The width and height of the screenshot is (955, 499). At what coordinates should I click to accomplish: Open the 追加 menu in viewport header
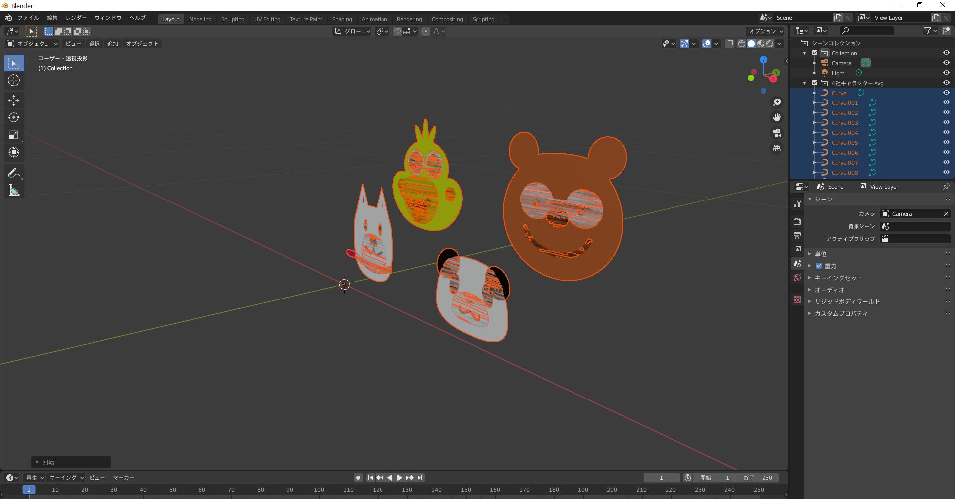[113, 44]
